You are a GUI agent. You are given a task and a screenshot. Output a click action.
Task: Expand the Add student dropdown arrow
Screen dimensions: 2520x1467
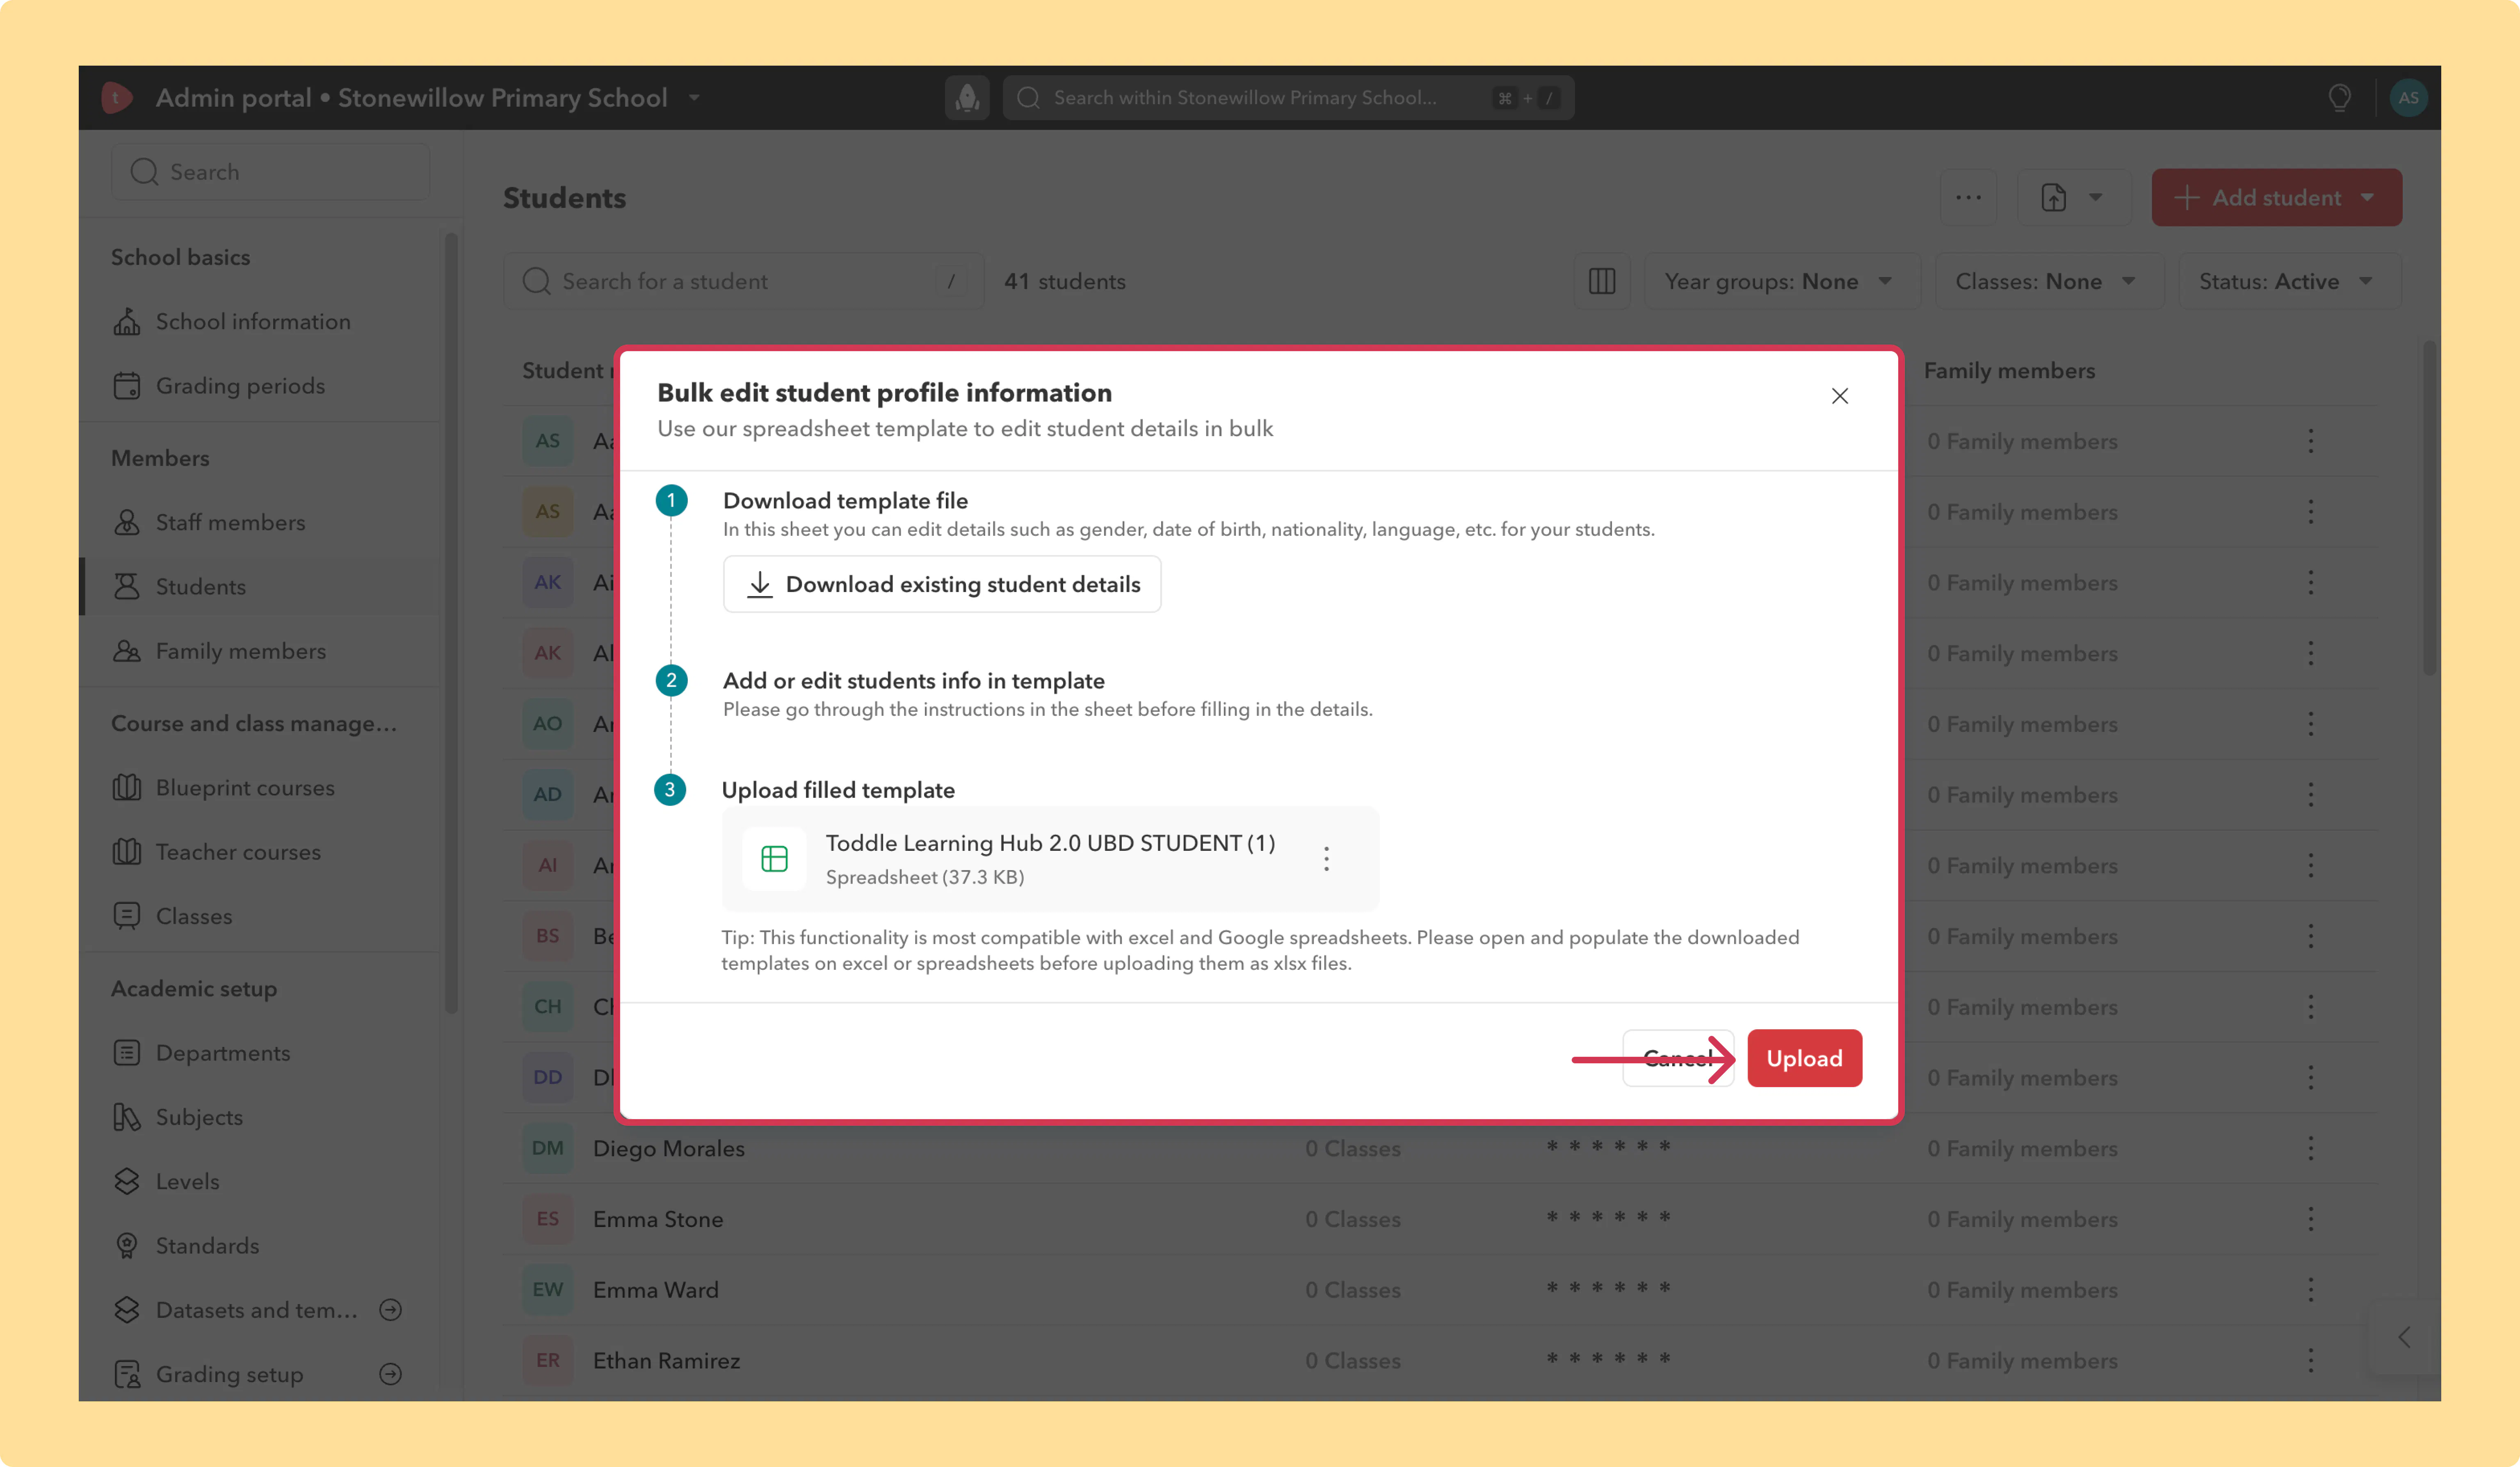coord(2367,198)
